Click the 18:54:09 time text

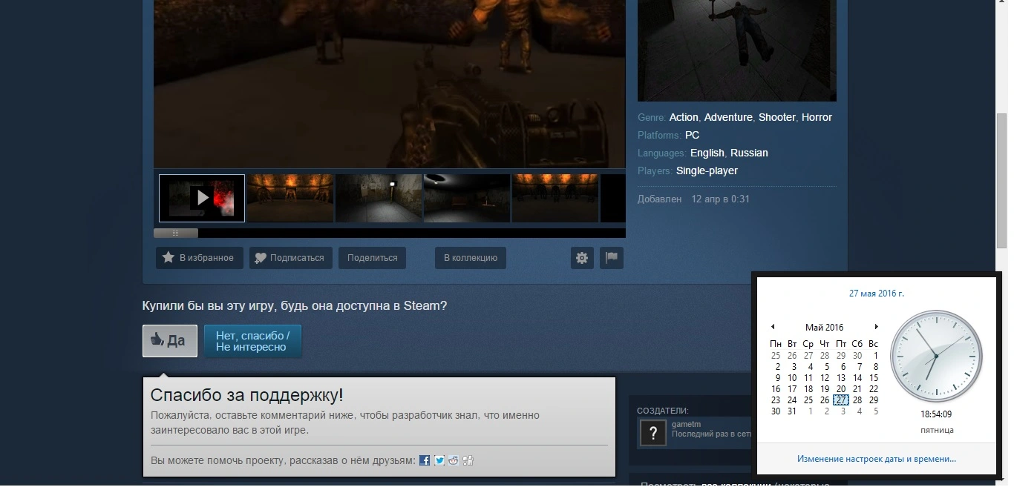(936, 414)
